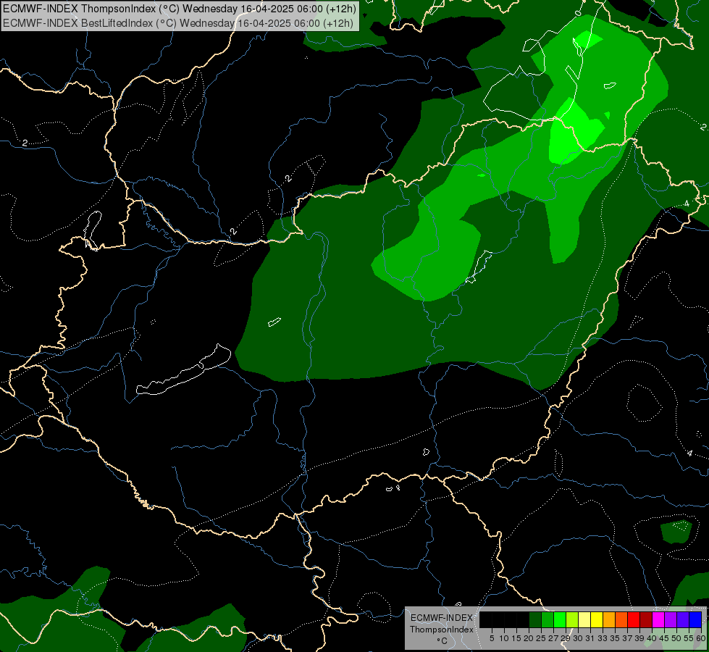Click the legend tick label 45
This screenshot has width=709, height=652.
coord(664,638)
